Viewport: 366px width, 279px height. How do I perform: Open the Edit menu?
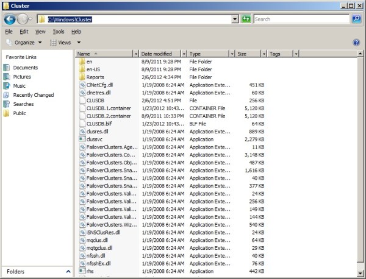point(24,31)
